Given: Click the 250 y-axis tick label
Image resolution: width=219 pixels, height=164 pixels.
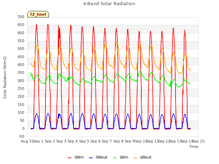Looking at the screenshot, I should click(21, 88).
